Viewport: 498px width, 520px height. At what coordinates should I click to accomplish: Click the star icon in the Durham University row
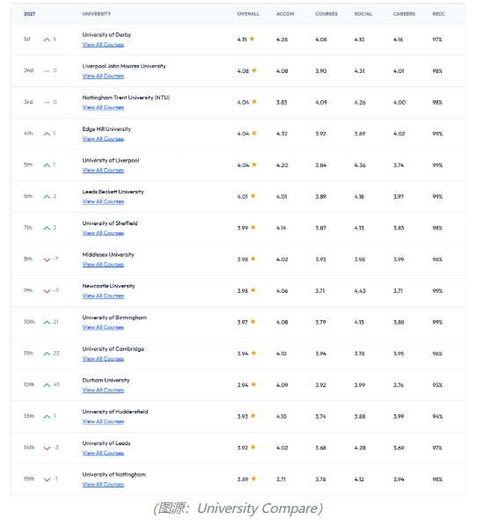[253, 385]
